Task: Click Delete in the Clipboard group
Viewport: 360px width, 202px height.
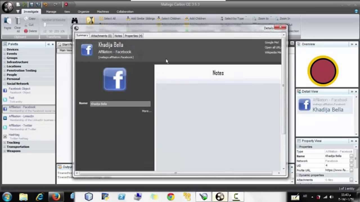Action: (x=30, y=31)
